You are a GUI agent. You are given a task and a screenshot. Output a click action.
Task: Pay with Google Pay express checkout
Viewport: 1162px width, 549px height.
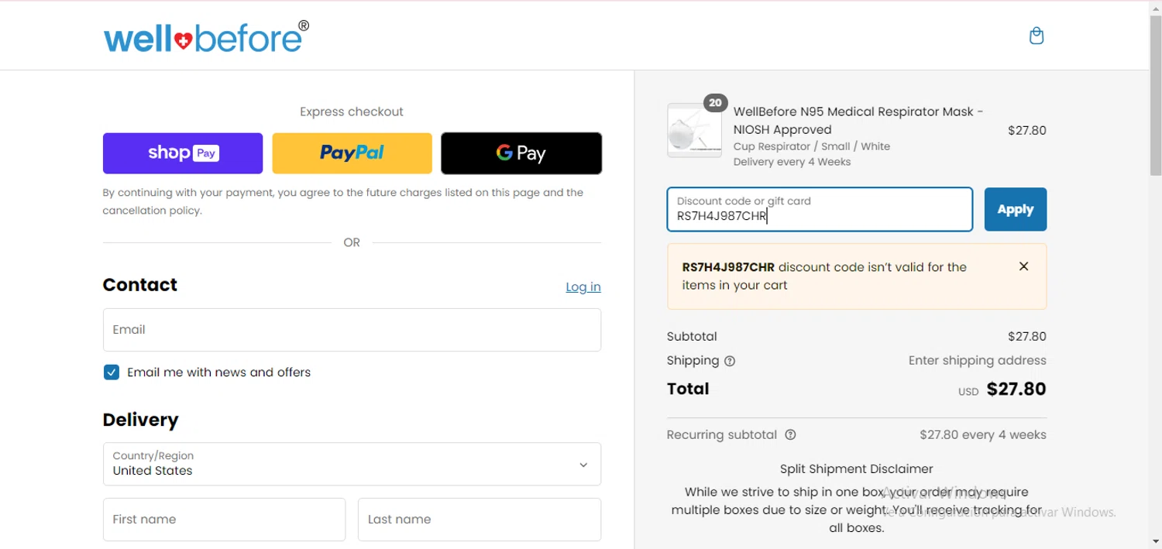pos(521,153)
